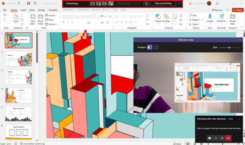Click the Stop presenting button
245x145 pixels.
163,3
